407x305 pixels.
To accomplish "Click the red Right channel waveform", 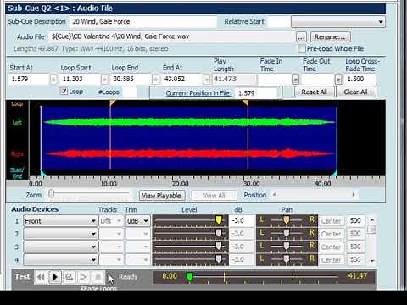I will (x=189, y=153).
